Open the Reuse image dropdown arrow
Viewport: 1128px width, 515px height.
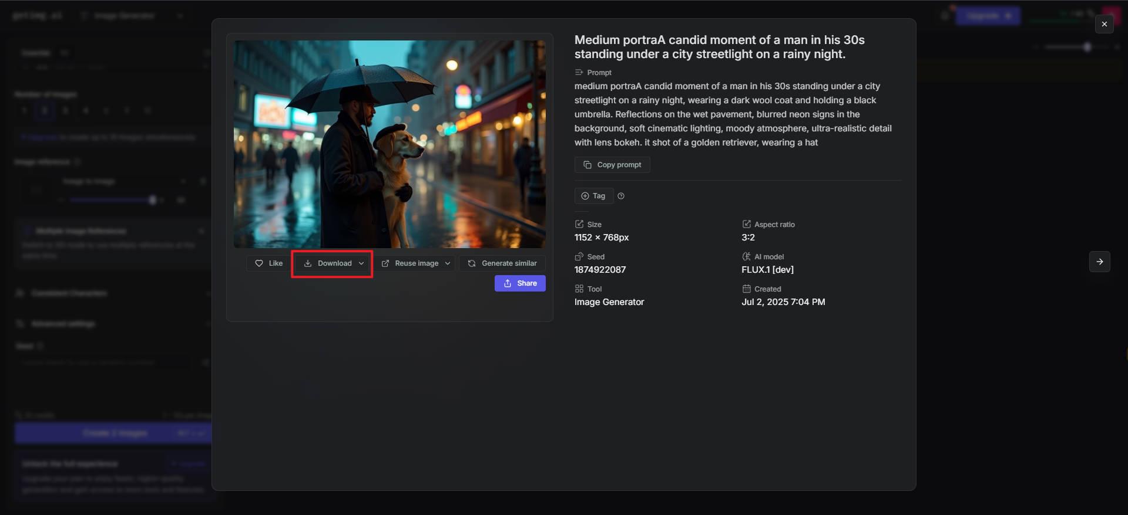click(448, 263)
